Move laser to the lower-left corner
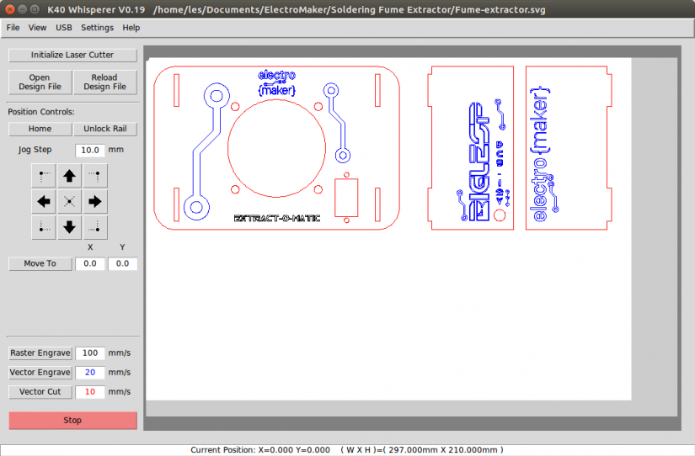This screenshot has width=695, height=456. [x=45, y=226]
